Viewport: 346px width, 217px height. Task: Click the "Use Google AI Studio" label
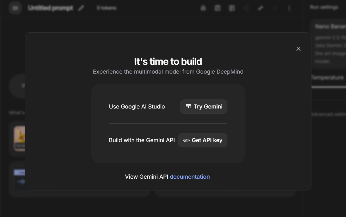(137, 107)
